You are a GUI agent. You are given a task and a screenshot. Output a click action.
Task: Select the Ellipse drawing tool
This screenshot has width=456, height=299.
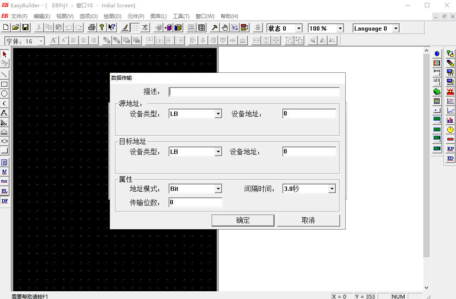[x=4, y=93]
